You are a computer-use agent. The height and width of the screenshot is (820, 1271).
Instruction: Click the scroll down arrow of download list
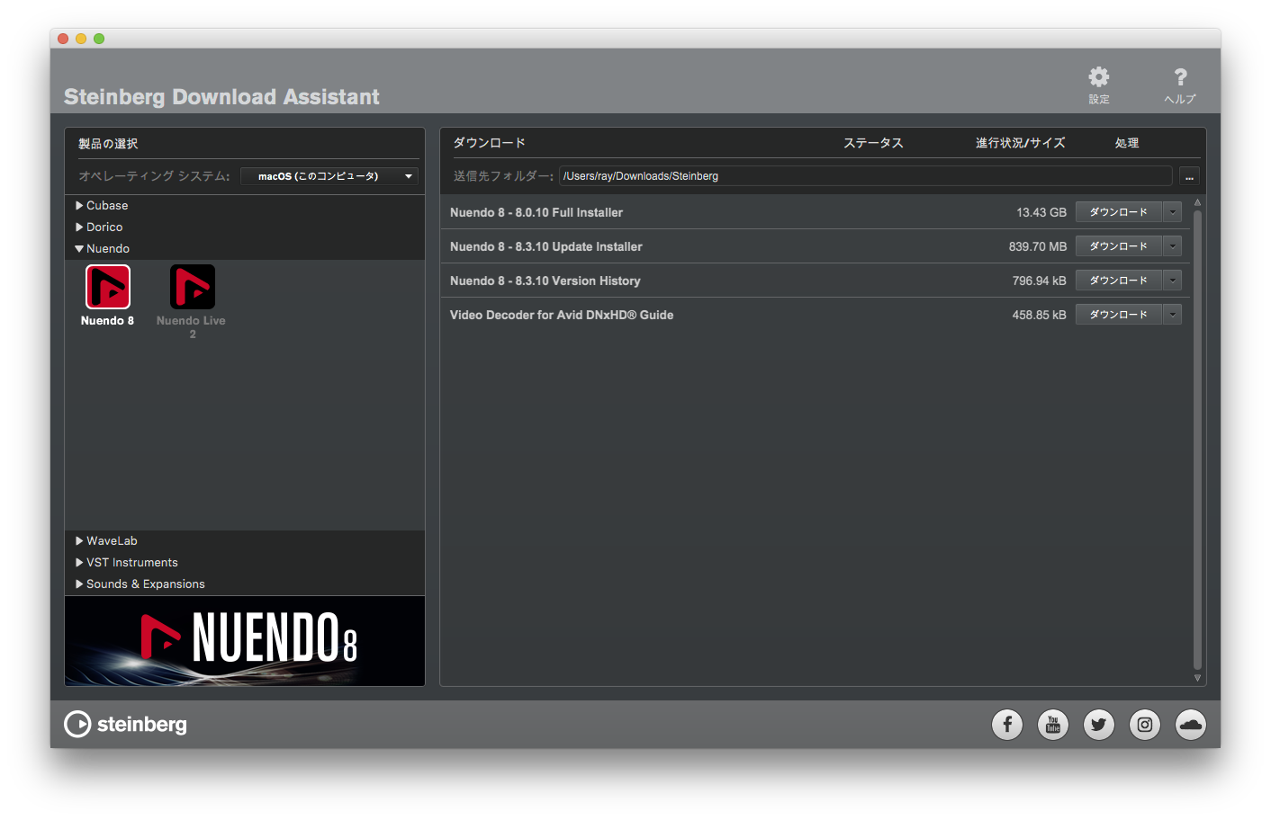click(1197, 678)
